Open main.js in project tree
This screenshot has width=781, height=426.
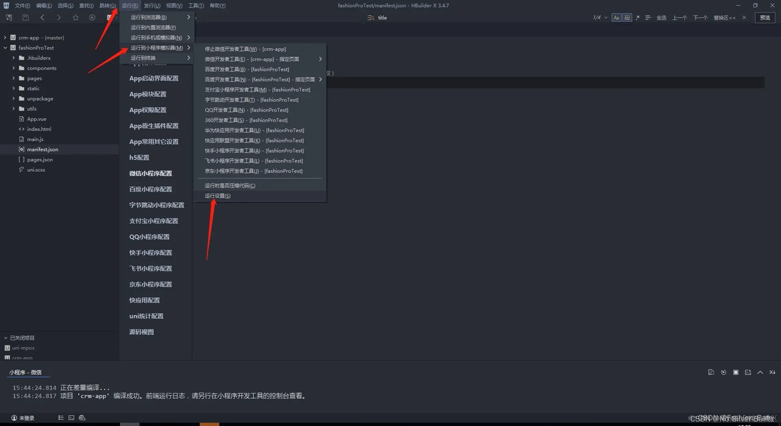pyautogui.click(x=35, y=139)
